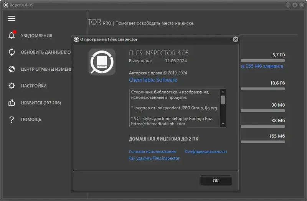Screen dimensions: 307x201
Task: Select ПОМОЩЬ in the sidebar
Action: (x=31, y=120)
